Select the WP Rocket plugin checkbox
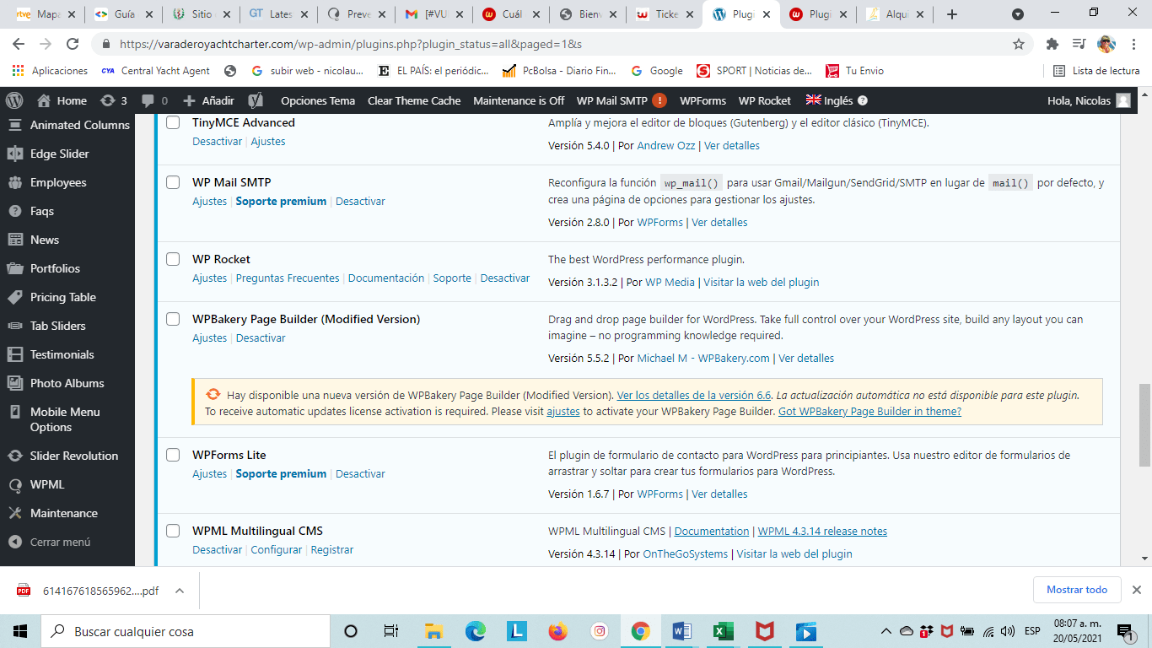This screenshot has width=1152, height=648. [x=173, y=259]
